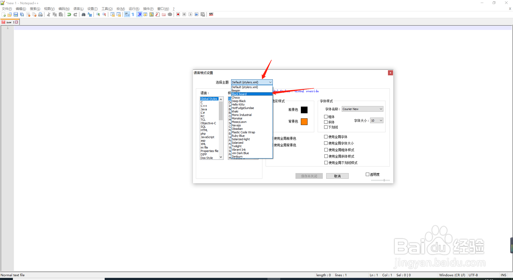Close the new 1 tab with its X
Screen dimensions: 513x280
[x=17, y=22]
